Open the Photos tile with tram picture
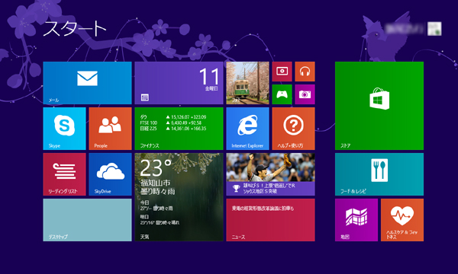458x274 pixels. click(x=247, y=83)
